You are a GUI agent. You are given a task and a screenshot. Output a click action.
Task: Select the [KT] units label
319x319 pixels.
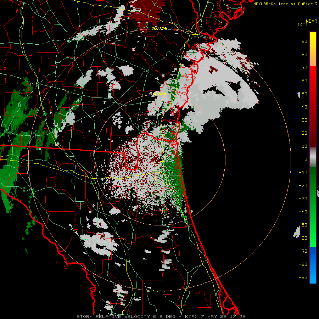[x=302, y=24]
